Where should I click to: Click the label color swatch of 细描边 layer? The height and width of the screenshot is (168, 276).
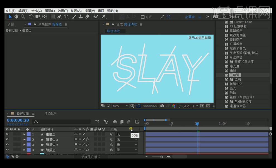(28, 150)
